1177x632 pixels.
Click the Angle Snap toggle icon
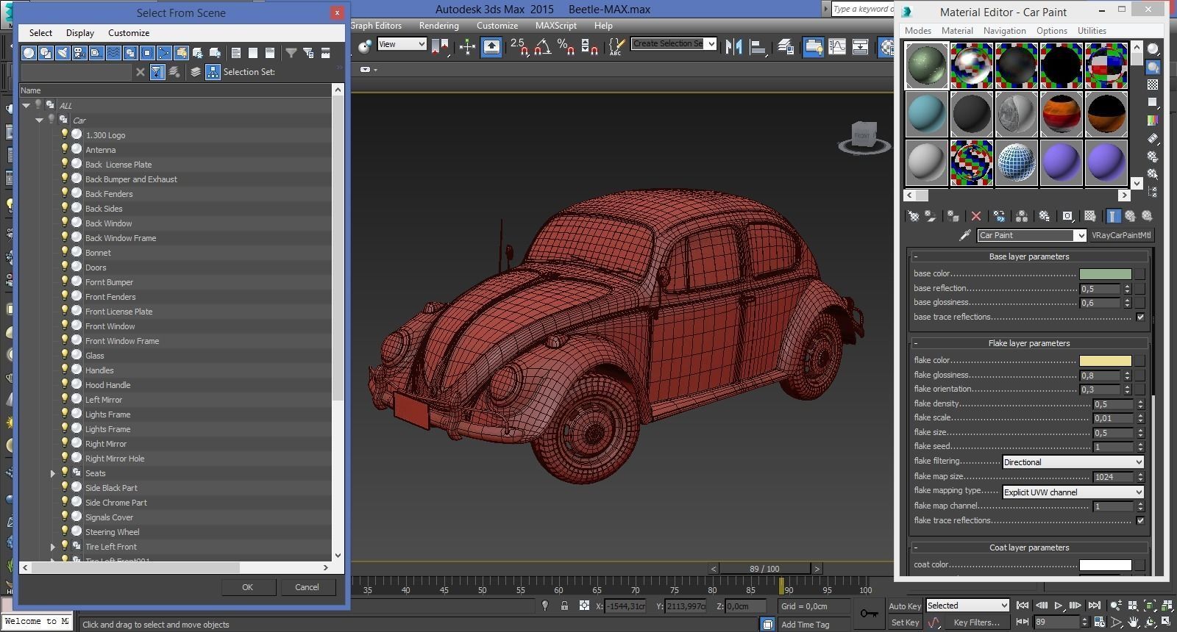click(x=542, y=47)
